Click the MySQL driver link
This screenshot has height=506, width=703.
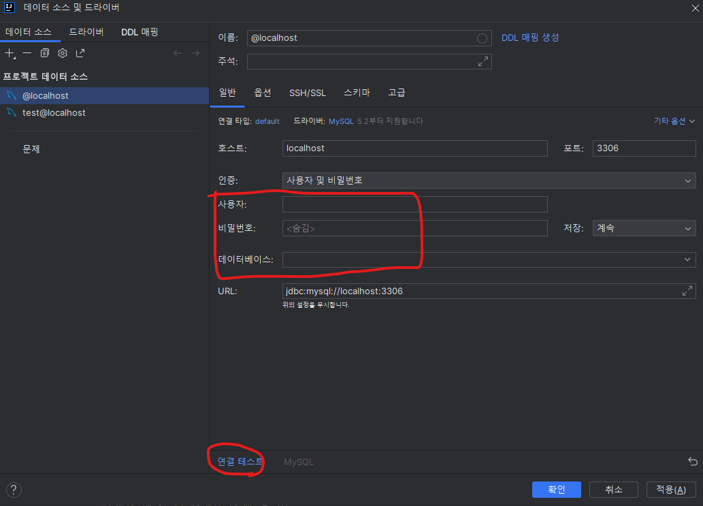[x=341, y=121]
